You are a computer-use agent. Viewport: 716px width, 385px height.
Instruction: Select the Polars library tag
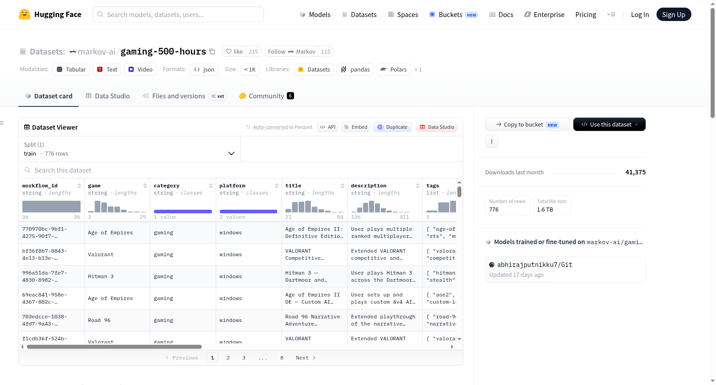point(393,69)
